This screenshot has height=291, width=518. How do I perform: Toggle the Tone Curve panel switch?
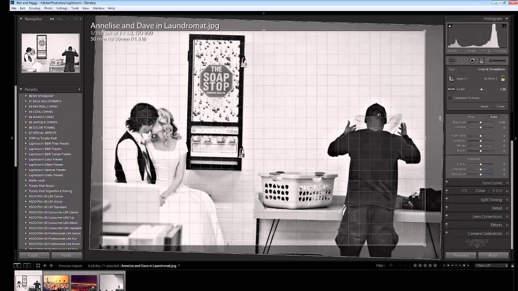447,183
